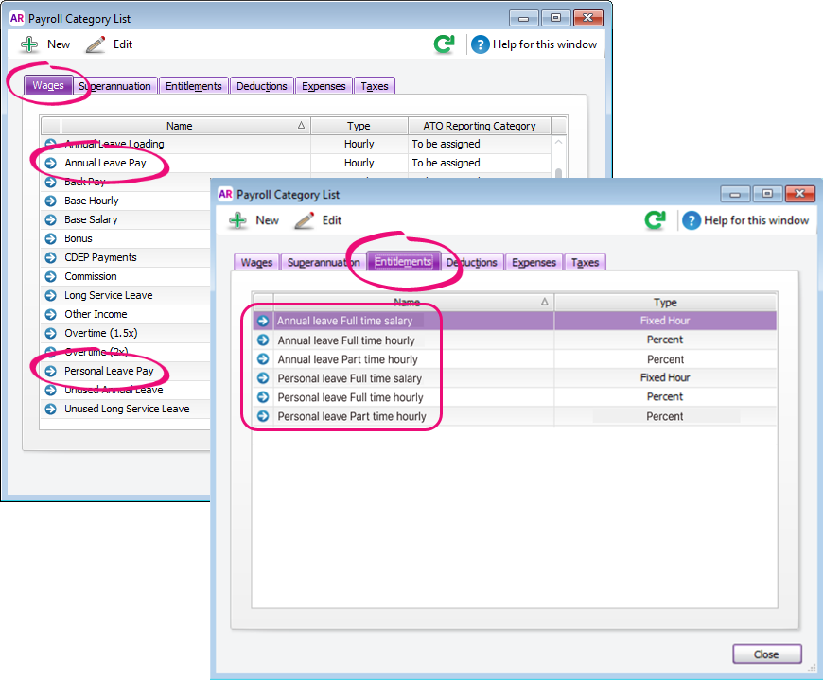This screenshot has height=680, width=823.
Task: Open the arrow icon for Unused Long Service Leave
Action: coord(51,409)
